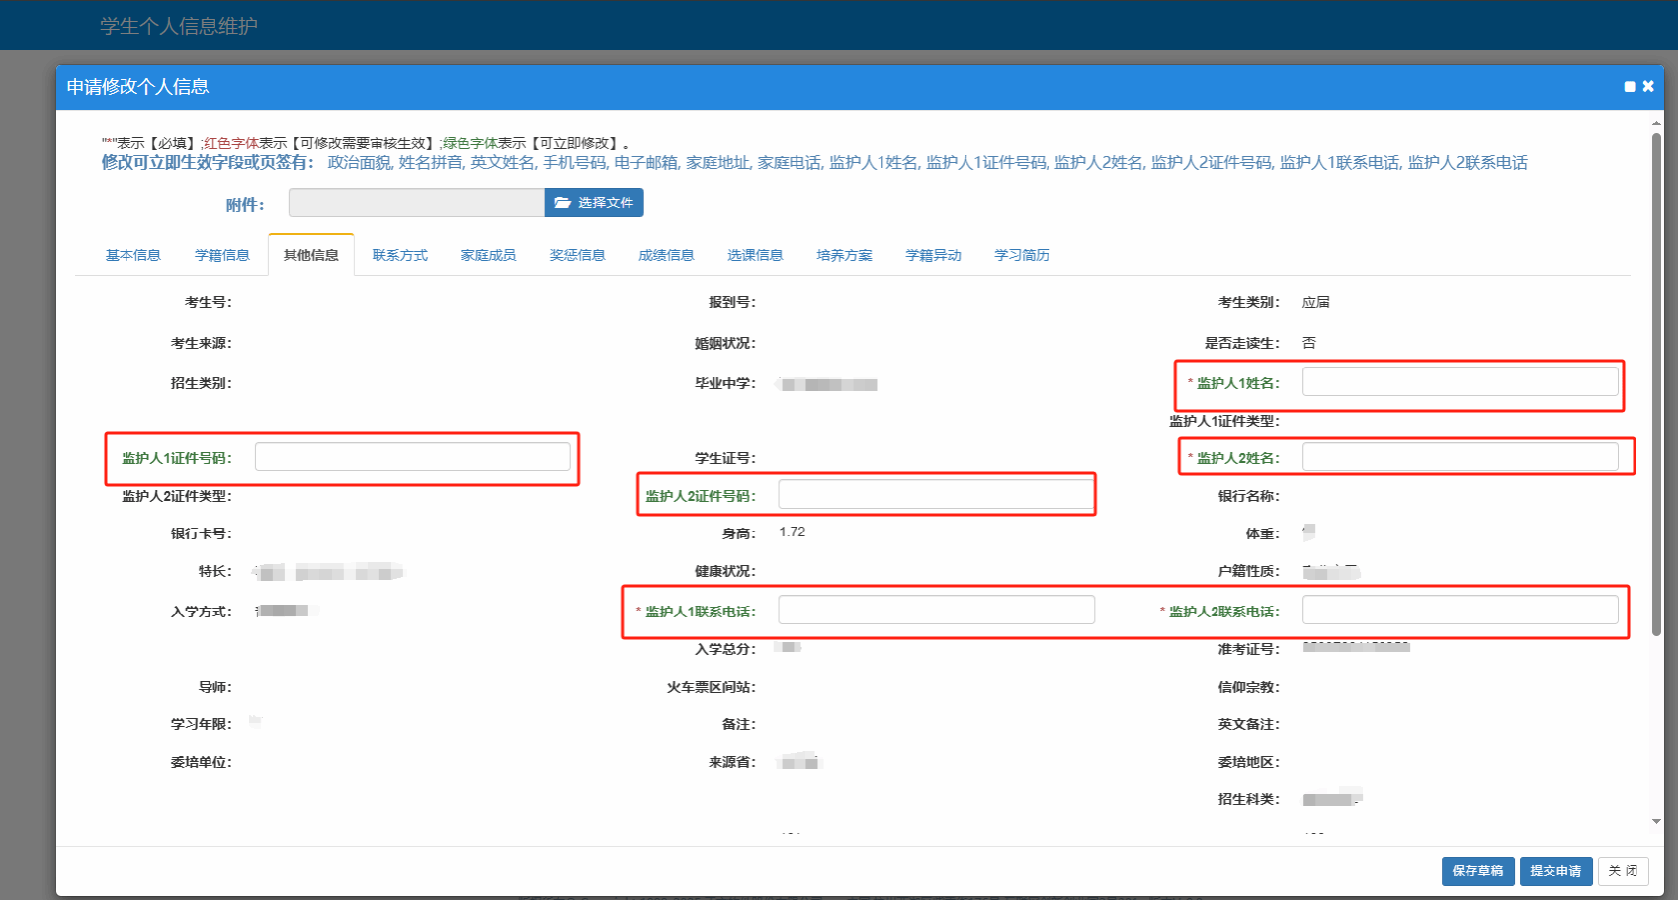The width and height of the screenshot is (1678, 900).
Task: View the 成绩信息 tab
Action: coord(667,255)
